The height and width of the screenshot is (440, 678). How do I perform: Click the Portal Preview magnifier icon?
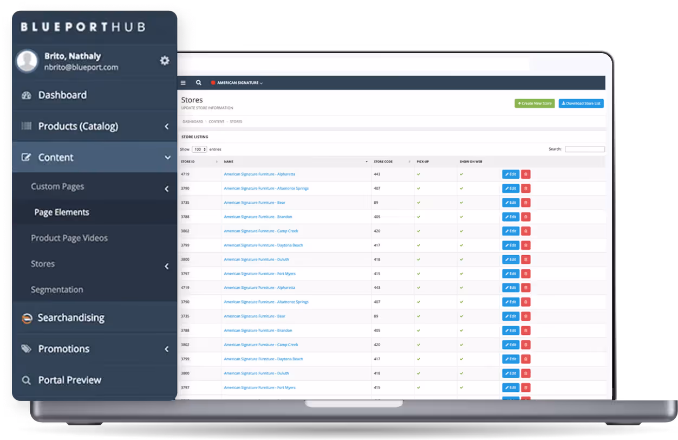26,380
